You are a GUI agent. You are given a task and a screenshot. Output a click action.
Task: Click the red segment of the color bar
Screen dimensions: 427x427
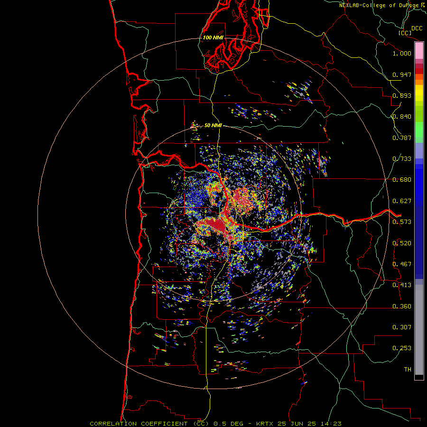pos(419,71)
